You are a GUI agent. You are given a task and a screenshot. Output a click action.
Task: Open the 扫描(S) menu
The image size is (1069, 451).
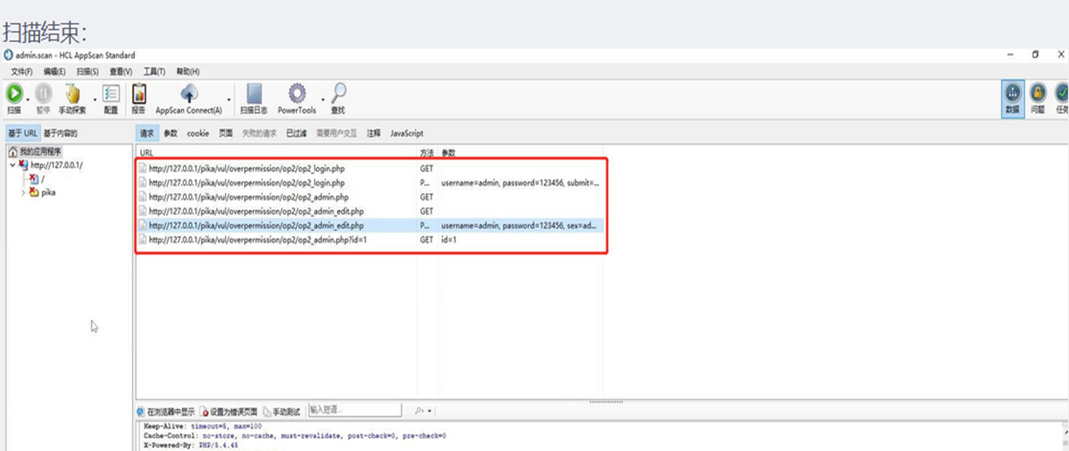click(88, 72)
